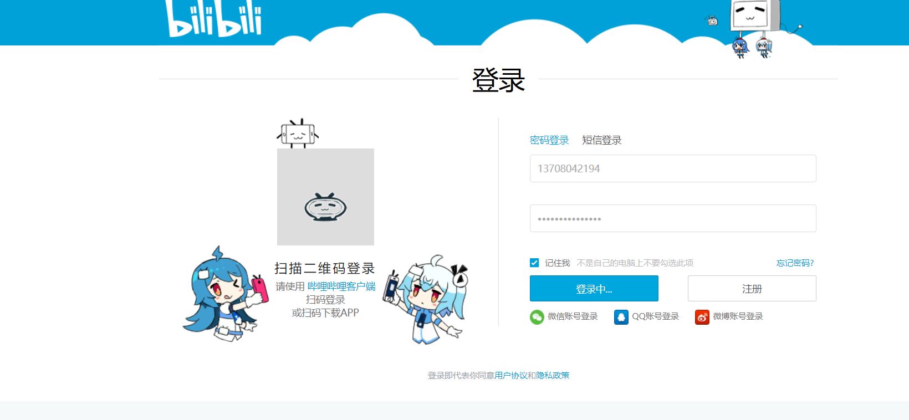Click the 注册 register button

tap(752, 289)
